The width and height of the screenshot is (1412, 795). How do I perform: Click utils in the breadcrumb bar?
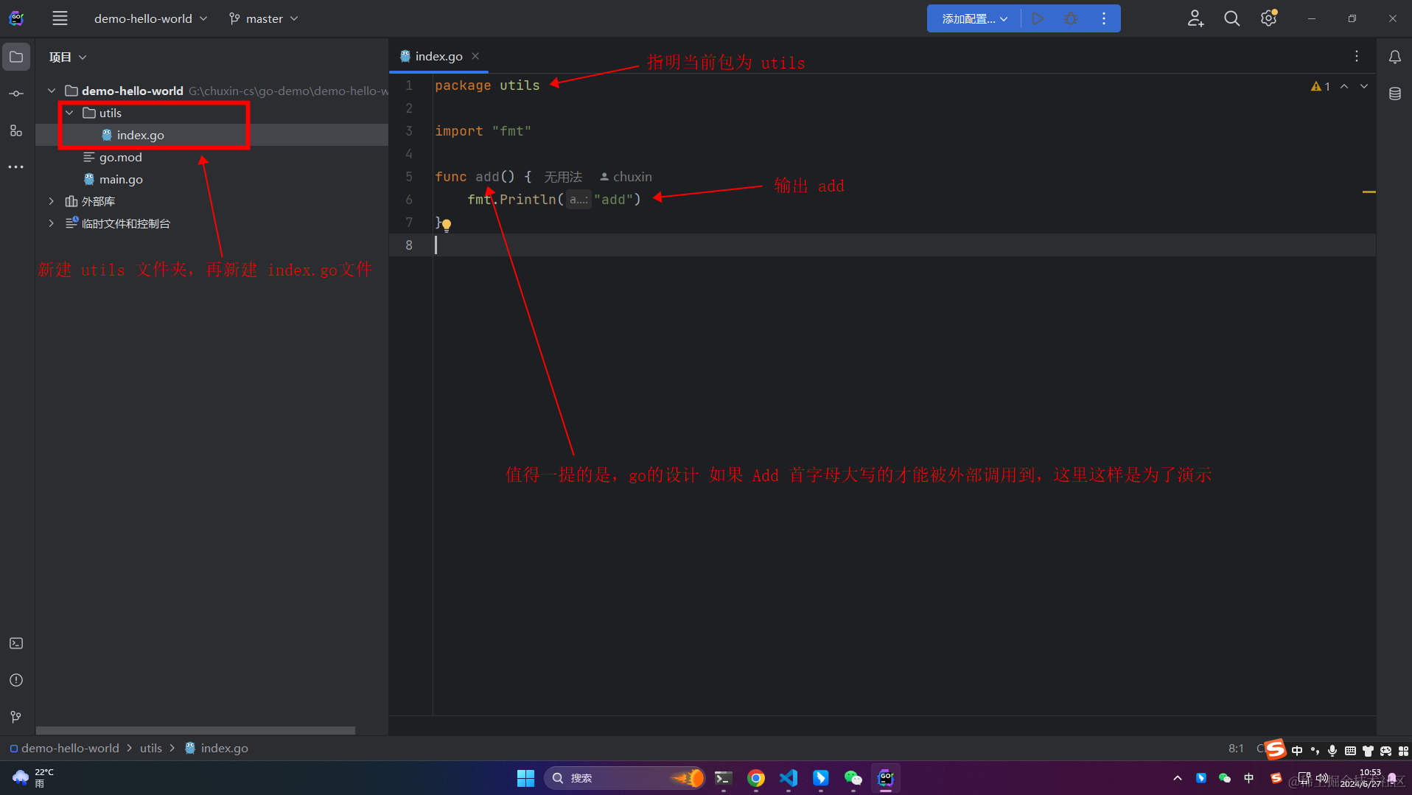150,748
